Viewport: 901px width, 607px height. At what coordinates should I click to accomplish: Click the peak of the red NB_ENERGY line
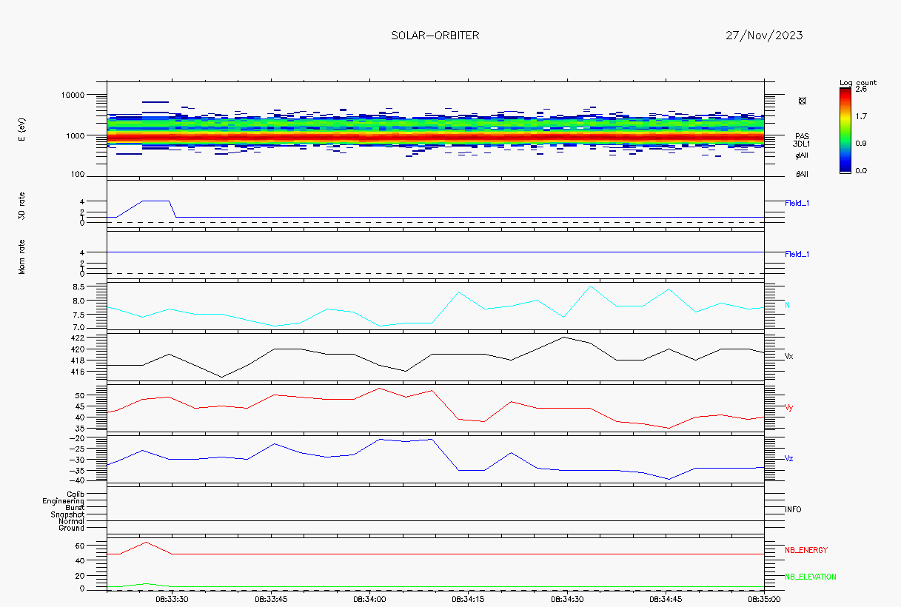click(146, 543)
